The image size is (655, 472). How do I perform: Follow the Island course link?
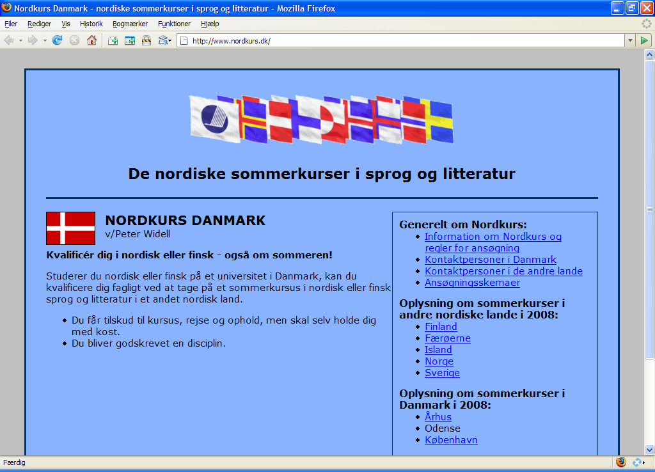[x=438, y=350]
